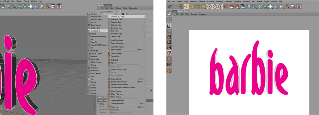
Task: Click the help cursor question-mark icon, right screenshot
Action: 287,6
